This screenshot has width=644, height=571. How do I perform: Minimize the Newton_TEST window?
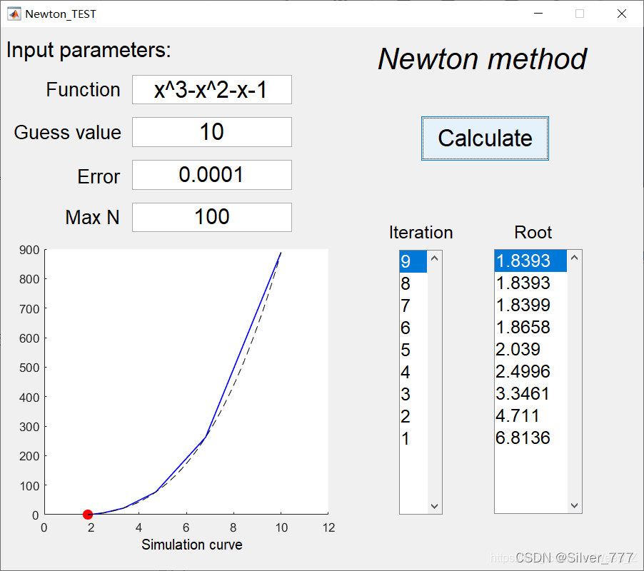pyautogui.click(x=538, y=14)
